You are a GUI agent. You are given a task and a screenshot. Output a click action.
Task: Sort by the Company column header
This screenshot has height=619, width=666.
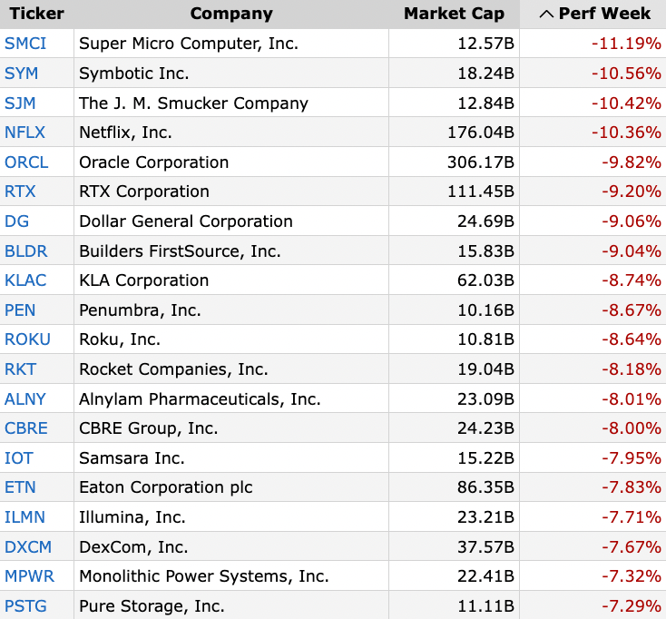point(231,14)
